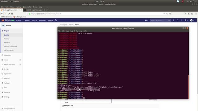Open page actions three-dots in address bar
This screenshot has height=111, width=198.
(164, 14)
